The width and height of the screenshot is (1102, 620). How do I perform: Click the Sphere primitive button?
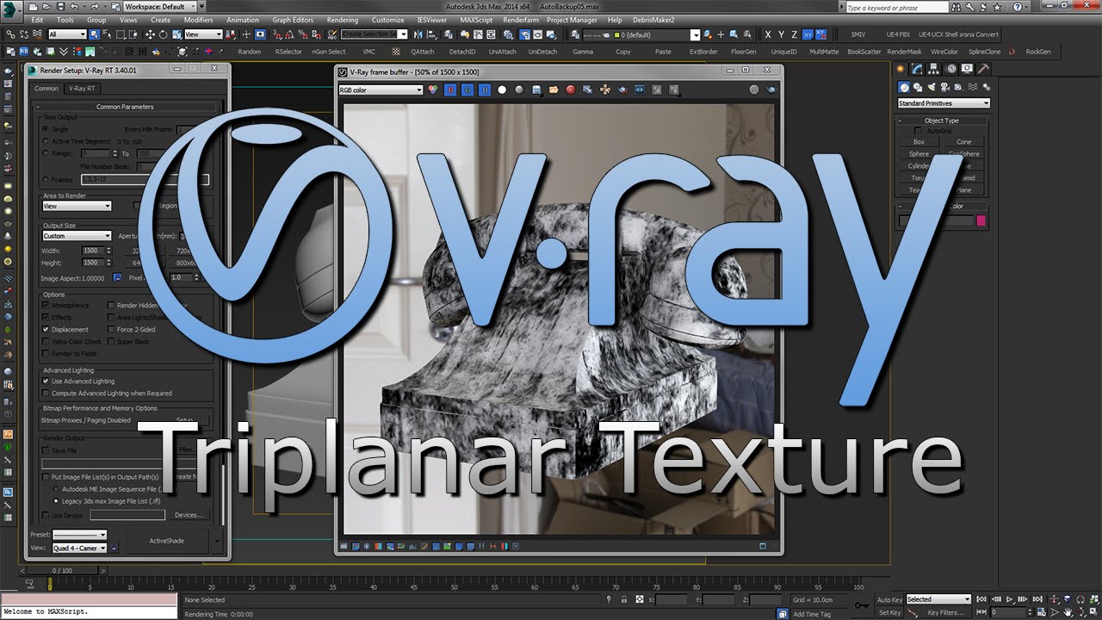[x=919, y=154]
